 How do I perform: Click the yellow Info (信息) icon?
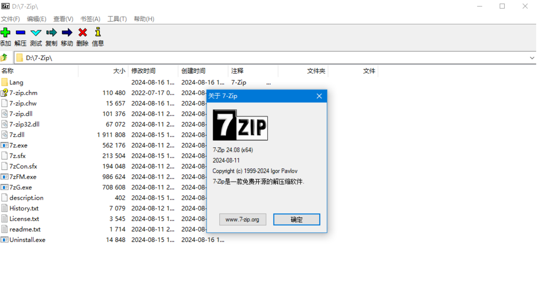[98, 32]
